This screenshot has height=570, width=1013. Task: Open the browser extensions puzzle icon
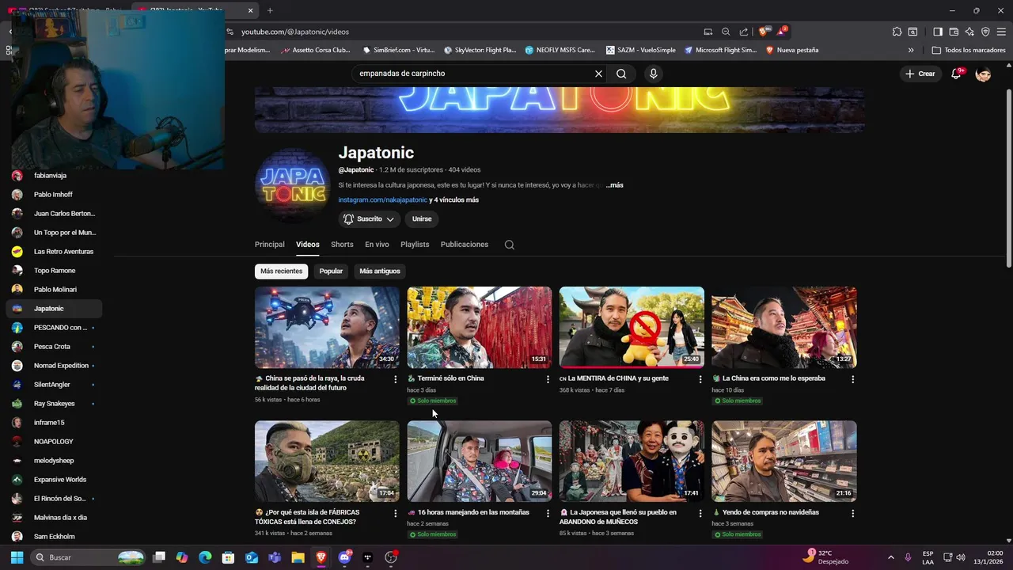(x=897, y=32)
